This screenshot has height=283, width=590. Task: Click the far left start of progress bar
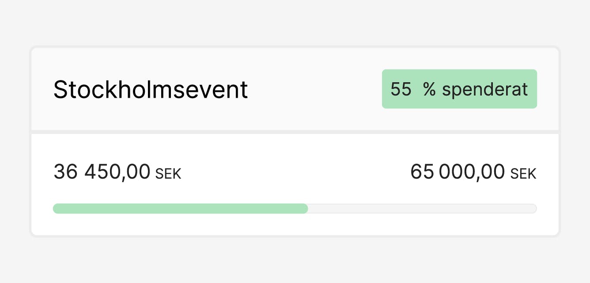[x=55, y=209]
